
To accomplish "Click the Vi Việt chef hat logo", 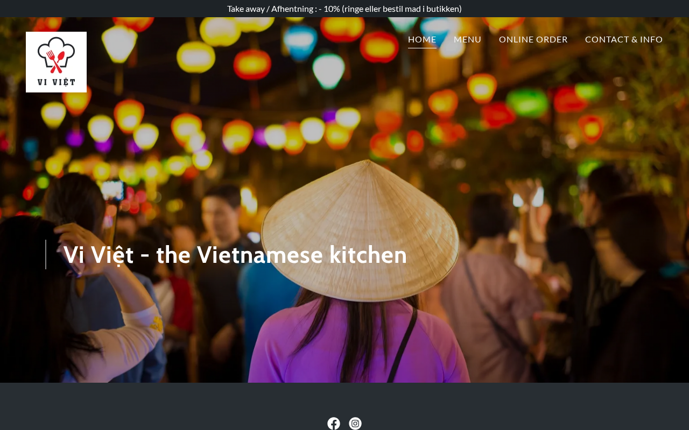I will tap(56, 62).
